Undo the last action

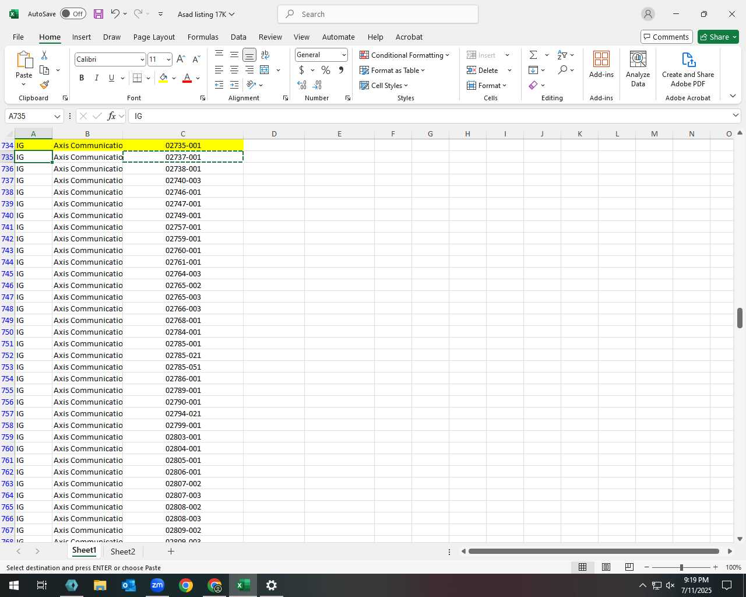[x=115, y=14]
